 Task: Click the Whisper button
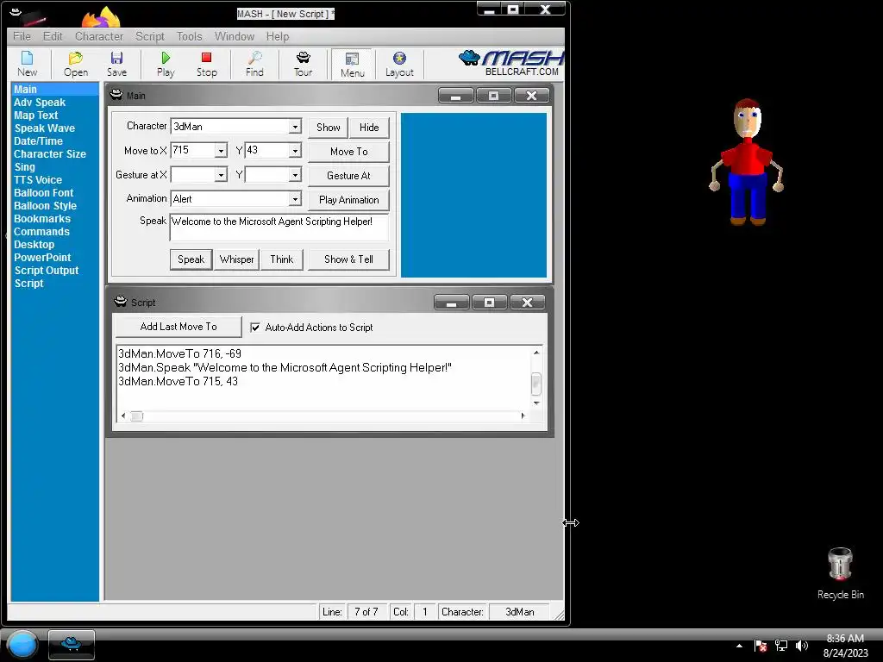[236, 259]
